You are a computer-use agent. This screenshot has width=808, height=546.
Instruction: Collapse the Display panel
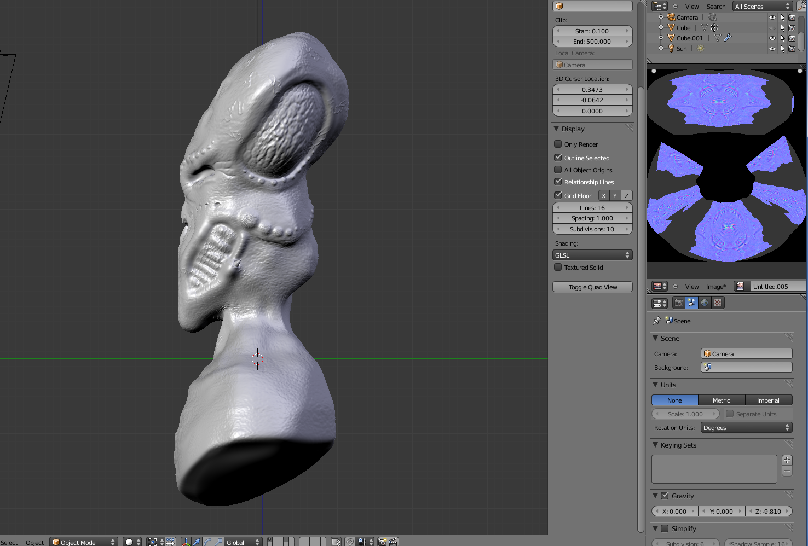coord(557,129)
